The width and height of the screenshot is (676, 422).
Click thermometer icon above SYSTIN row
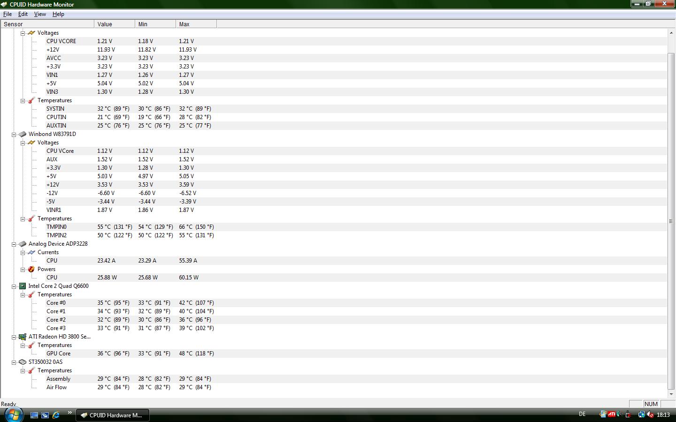pyautogui.click(x=31, y=100)
